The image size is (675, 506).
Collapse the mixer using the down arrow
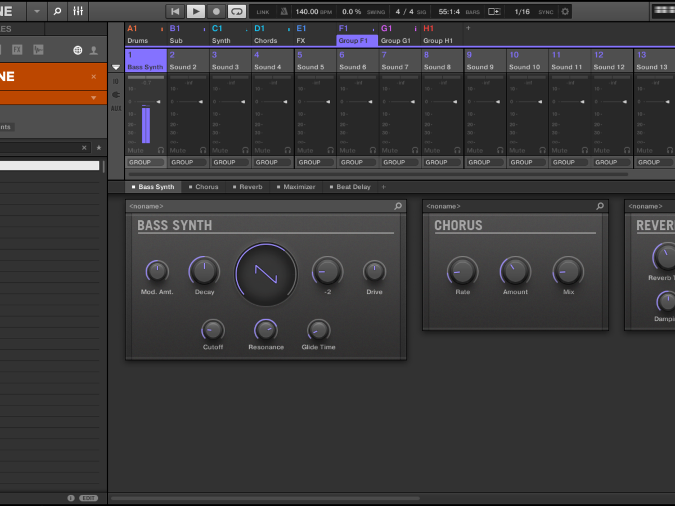(116, 67)
